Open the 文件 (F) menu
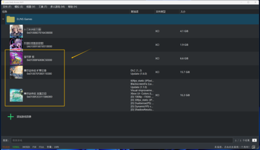The width and height of the screenshot is (260, 150). coord(7,7)
